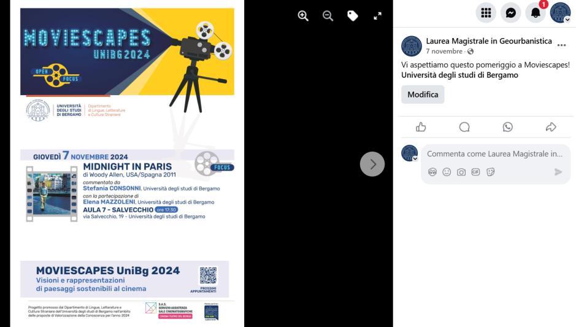Open Università degli studi di Bergamo link
Viewport: 576px width, 327px height.
[x=459, y=75]
